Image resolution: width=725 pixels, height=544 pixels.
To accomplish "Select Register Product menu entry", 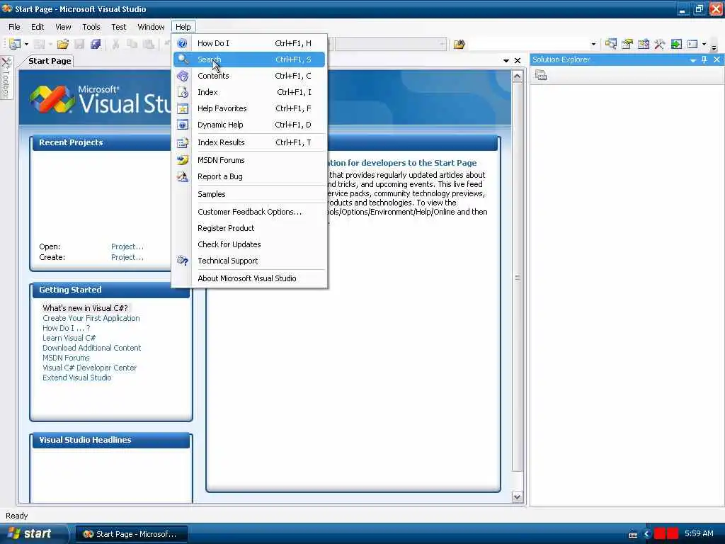I will coord(249,228).
